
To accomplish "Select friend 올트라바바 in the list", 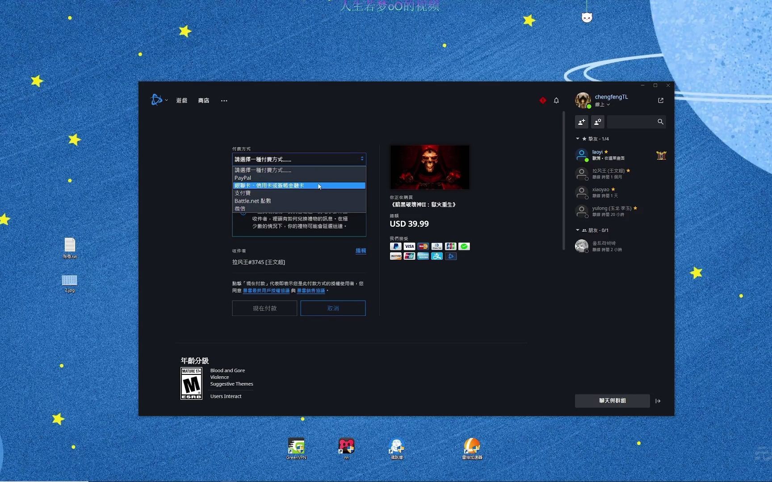I will (620, 246).
